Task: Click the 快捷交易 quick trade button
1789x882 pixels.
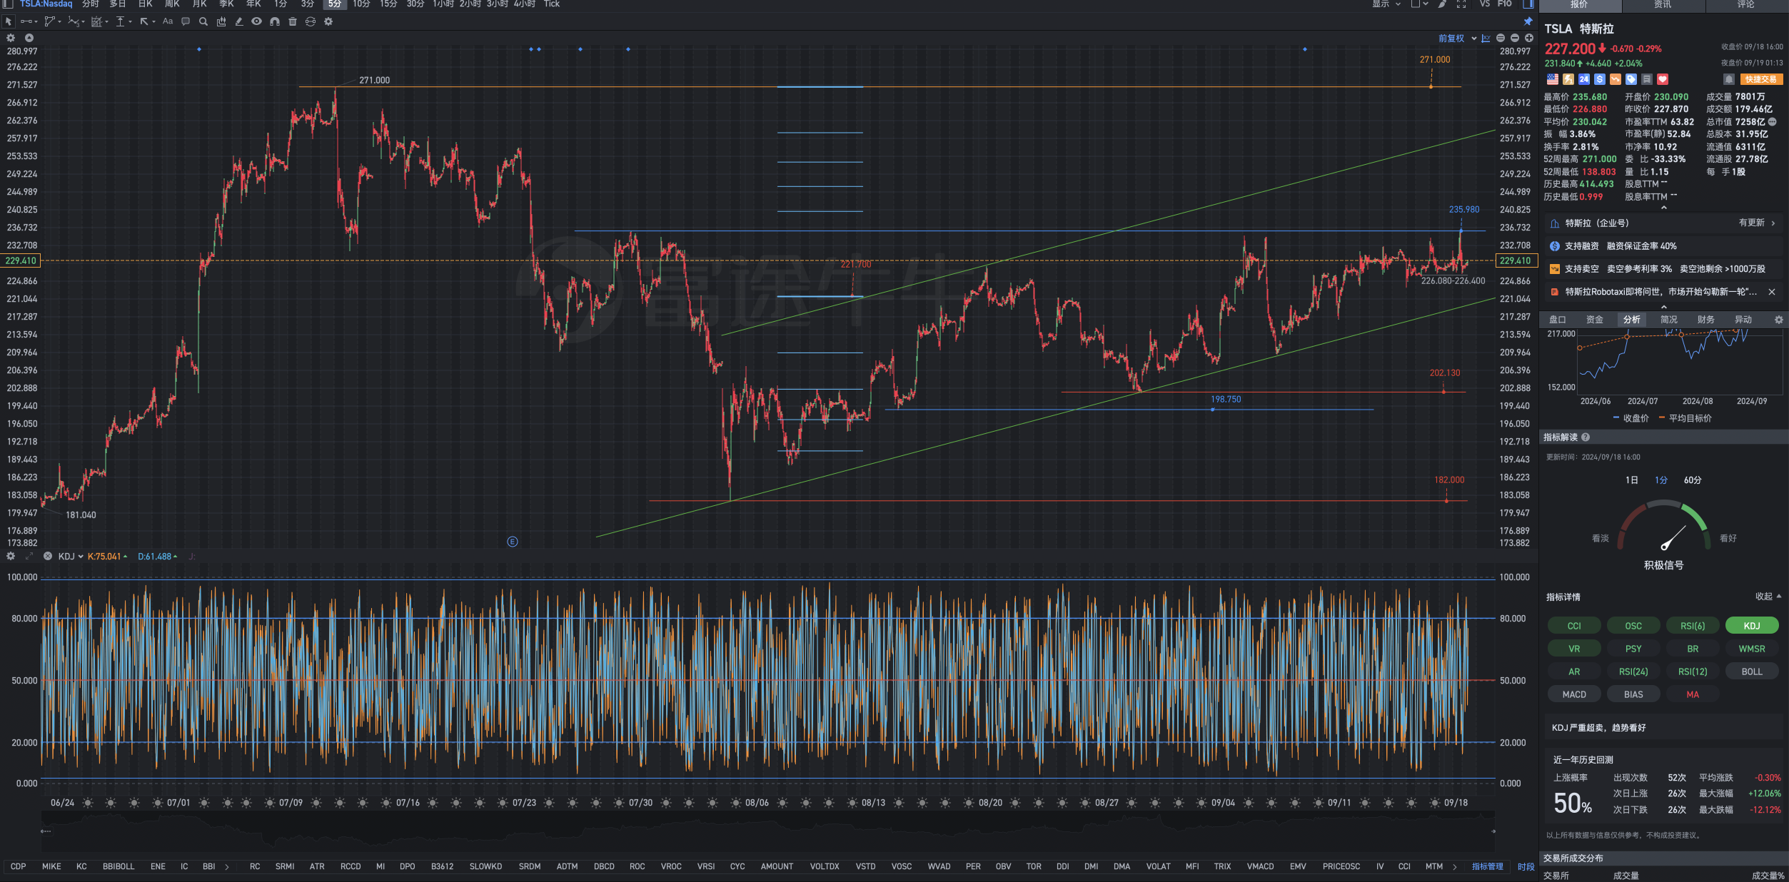Action: 1761,79
